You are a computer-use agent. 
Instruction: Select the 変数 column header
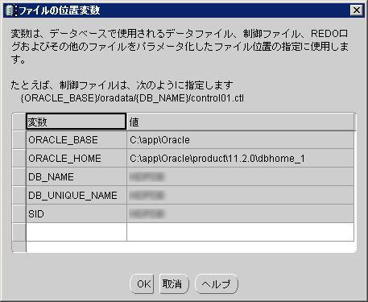pos(76,122)
